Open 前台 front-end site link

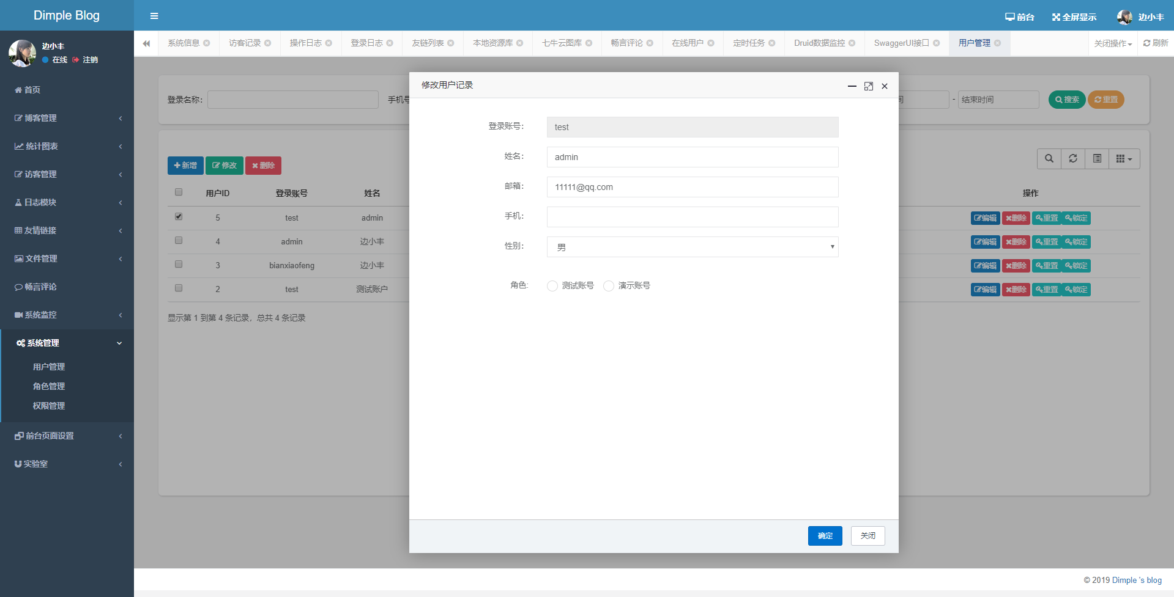click(1020, 17)
